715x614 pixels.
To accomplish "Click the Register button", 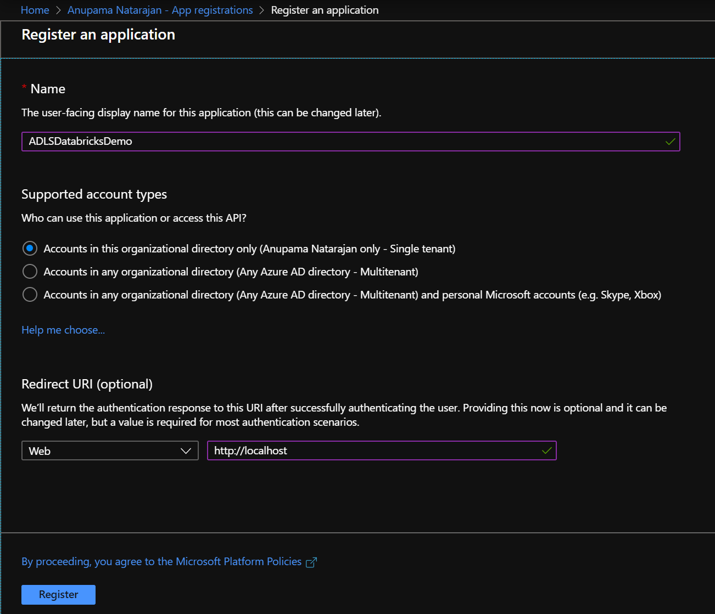I will tap(58, 595).
